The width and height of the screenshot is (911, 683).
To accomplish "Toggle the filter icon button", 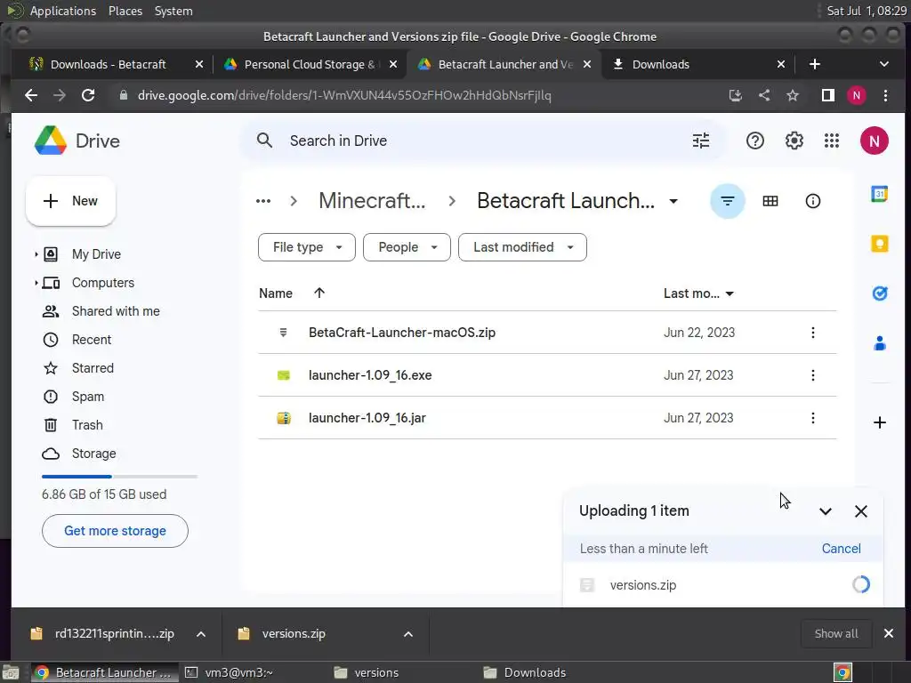I will 728,201.
